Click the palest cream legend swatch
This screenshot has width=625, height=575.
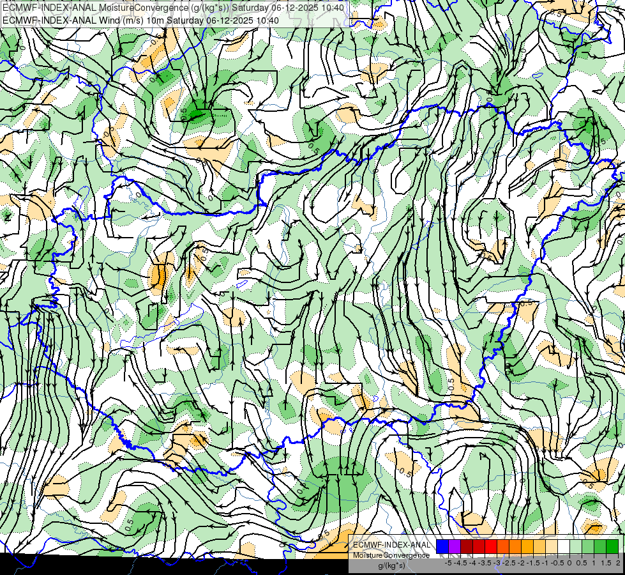(x=552, y=547)
